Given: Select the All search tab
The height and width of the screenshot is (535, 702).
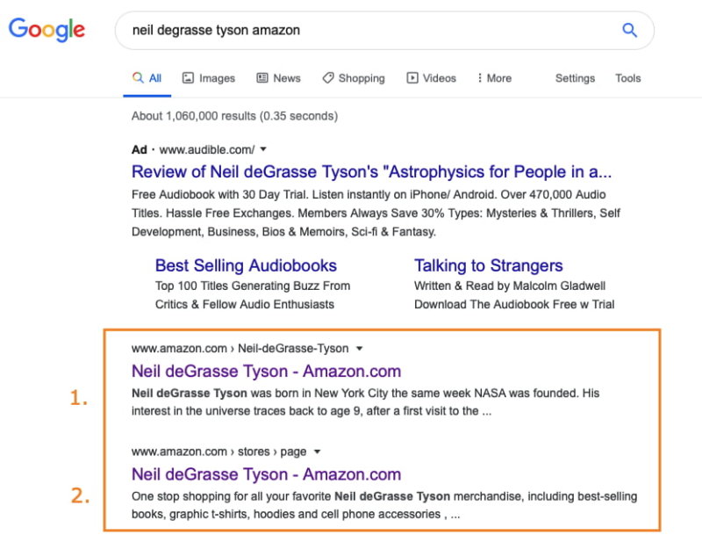Looking at the screenshot, I should click(147, 78).
